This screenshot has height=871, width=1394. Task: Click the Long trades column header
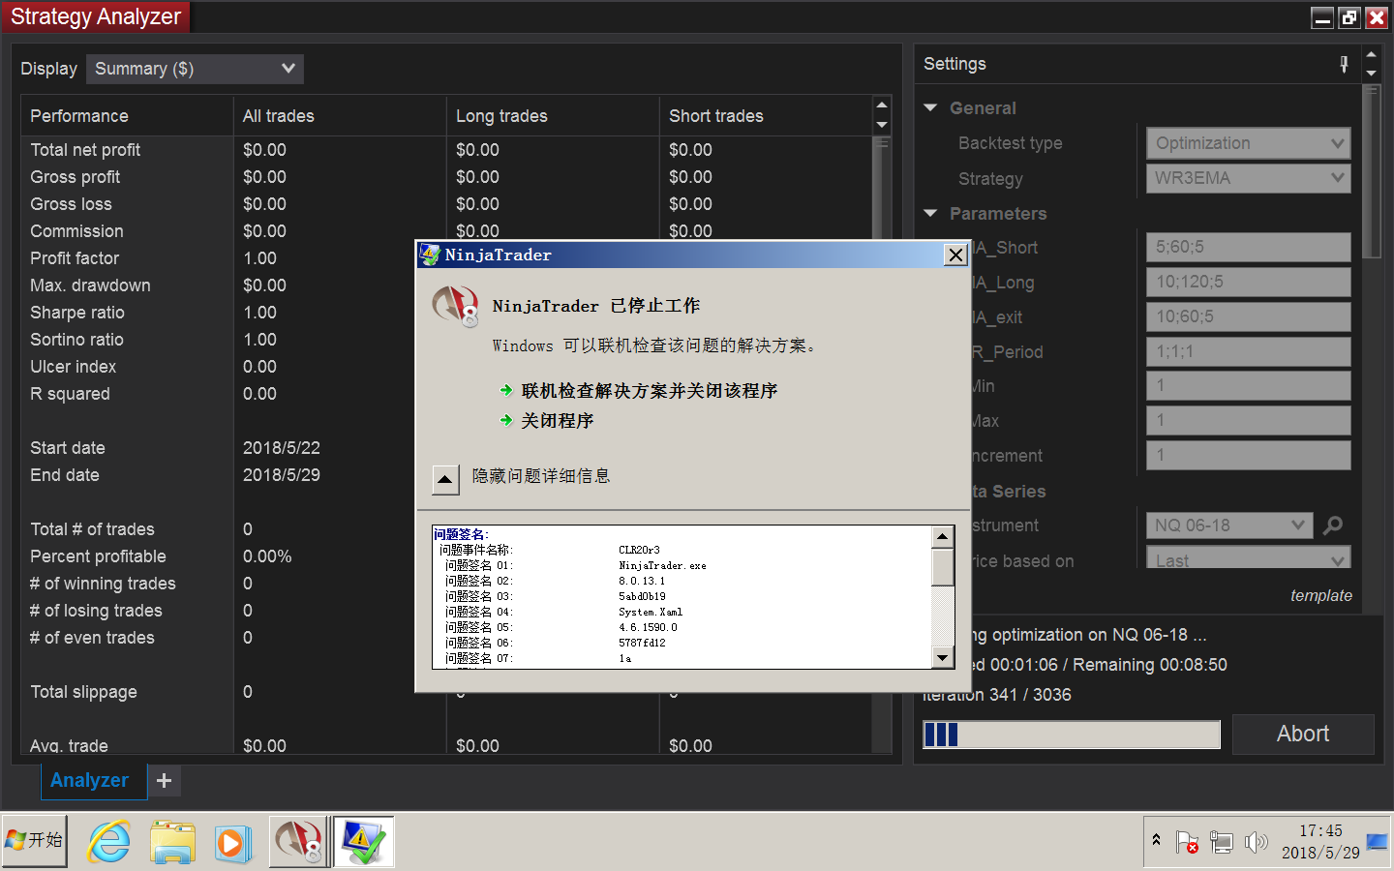(x=552, y=116)
